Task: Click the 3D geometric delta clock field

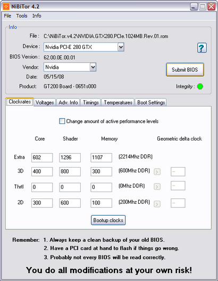Action: pos(178,172)
